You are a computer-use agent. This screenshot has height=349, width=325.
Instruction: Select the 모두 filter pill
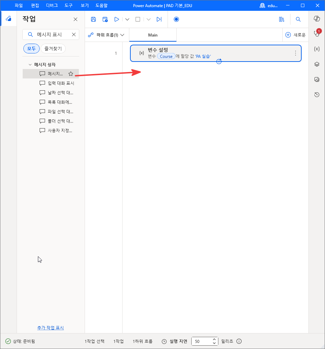(x=31, y=48)
